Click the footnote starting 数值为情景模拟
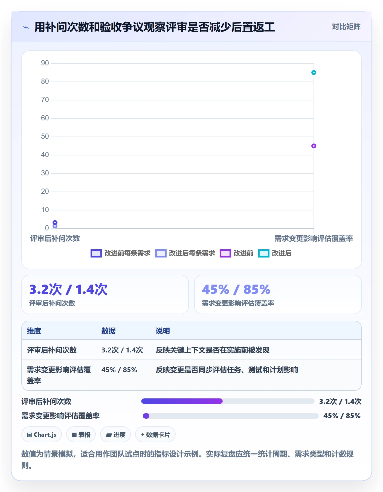 (187, 460)
